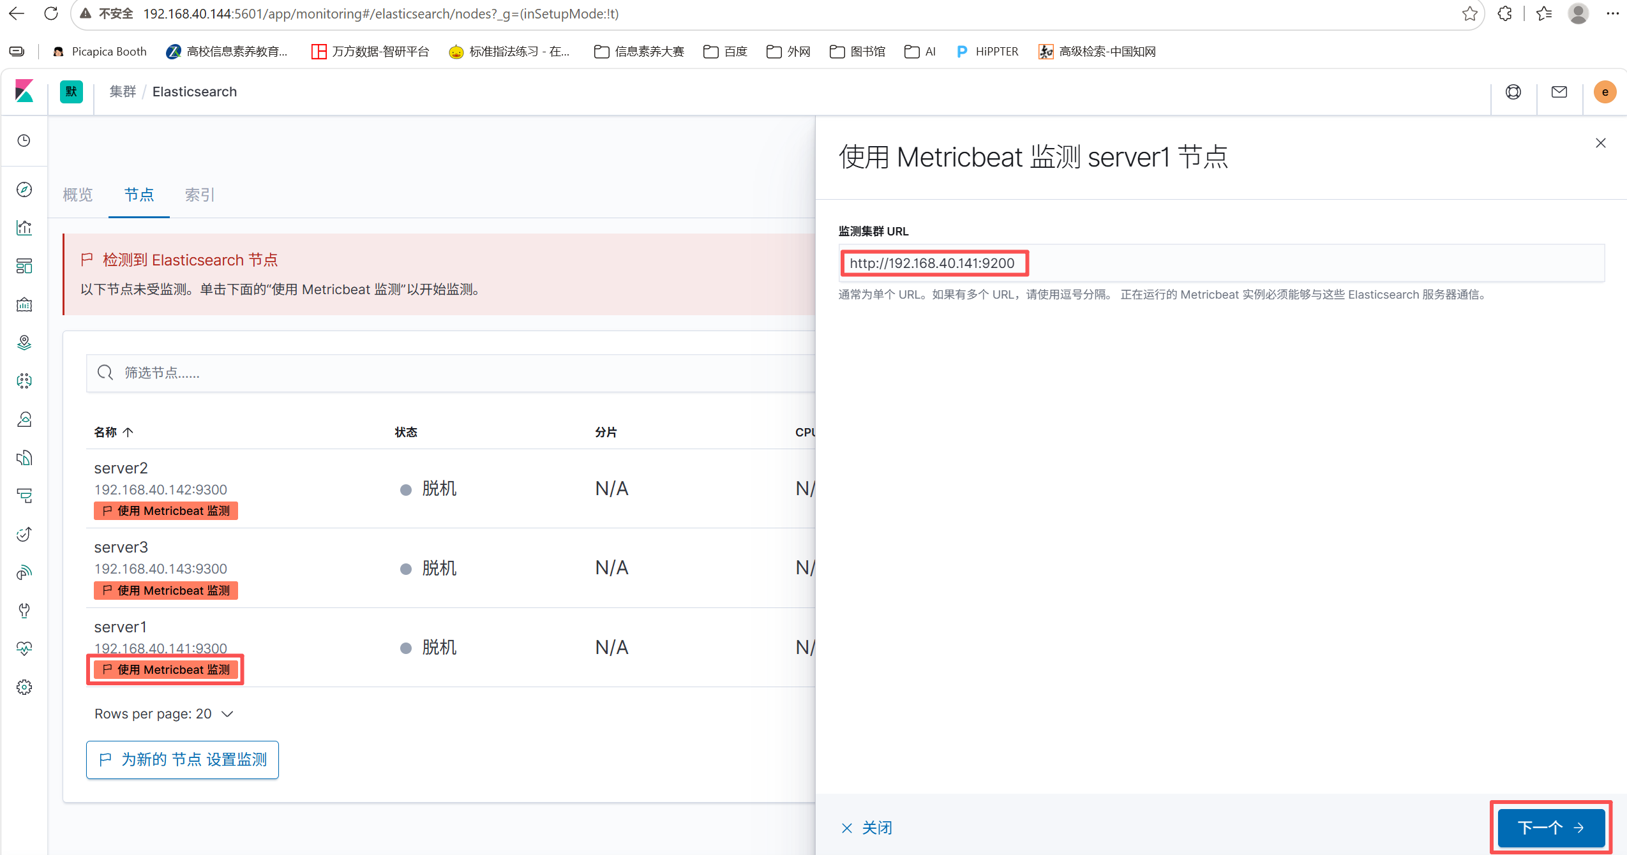Open Infrastructure metrics icon in sidebar
1627x855 pixels.
click(x=24, y=419)
